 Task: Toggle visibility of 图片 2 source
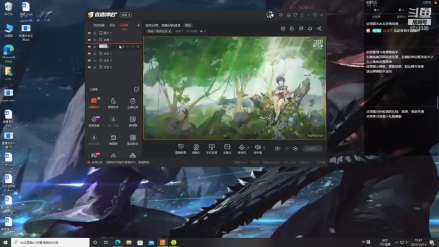[x=89, y=33]
